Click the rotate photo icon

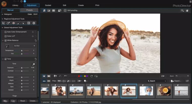(91, 76)
